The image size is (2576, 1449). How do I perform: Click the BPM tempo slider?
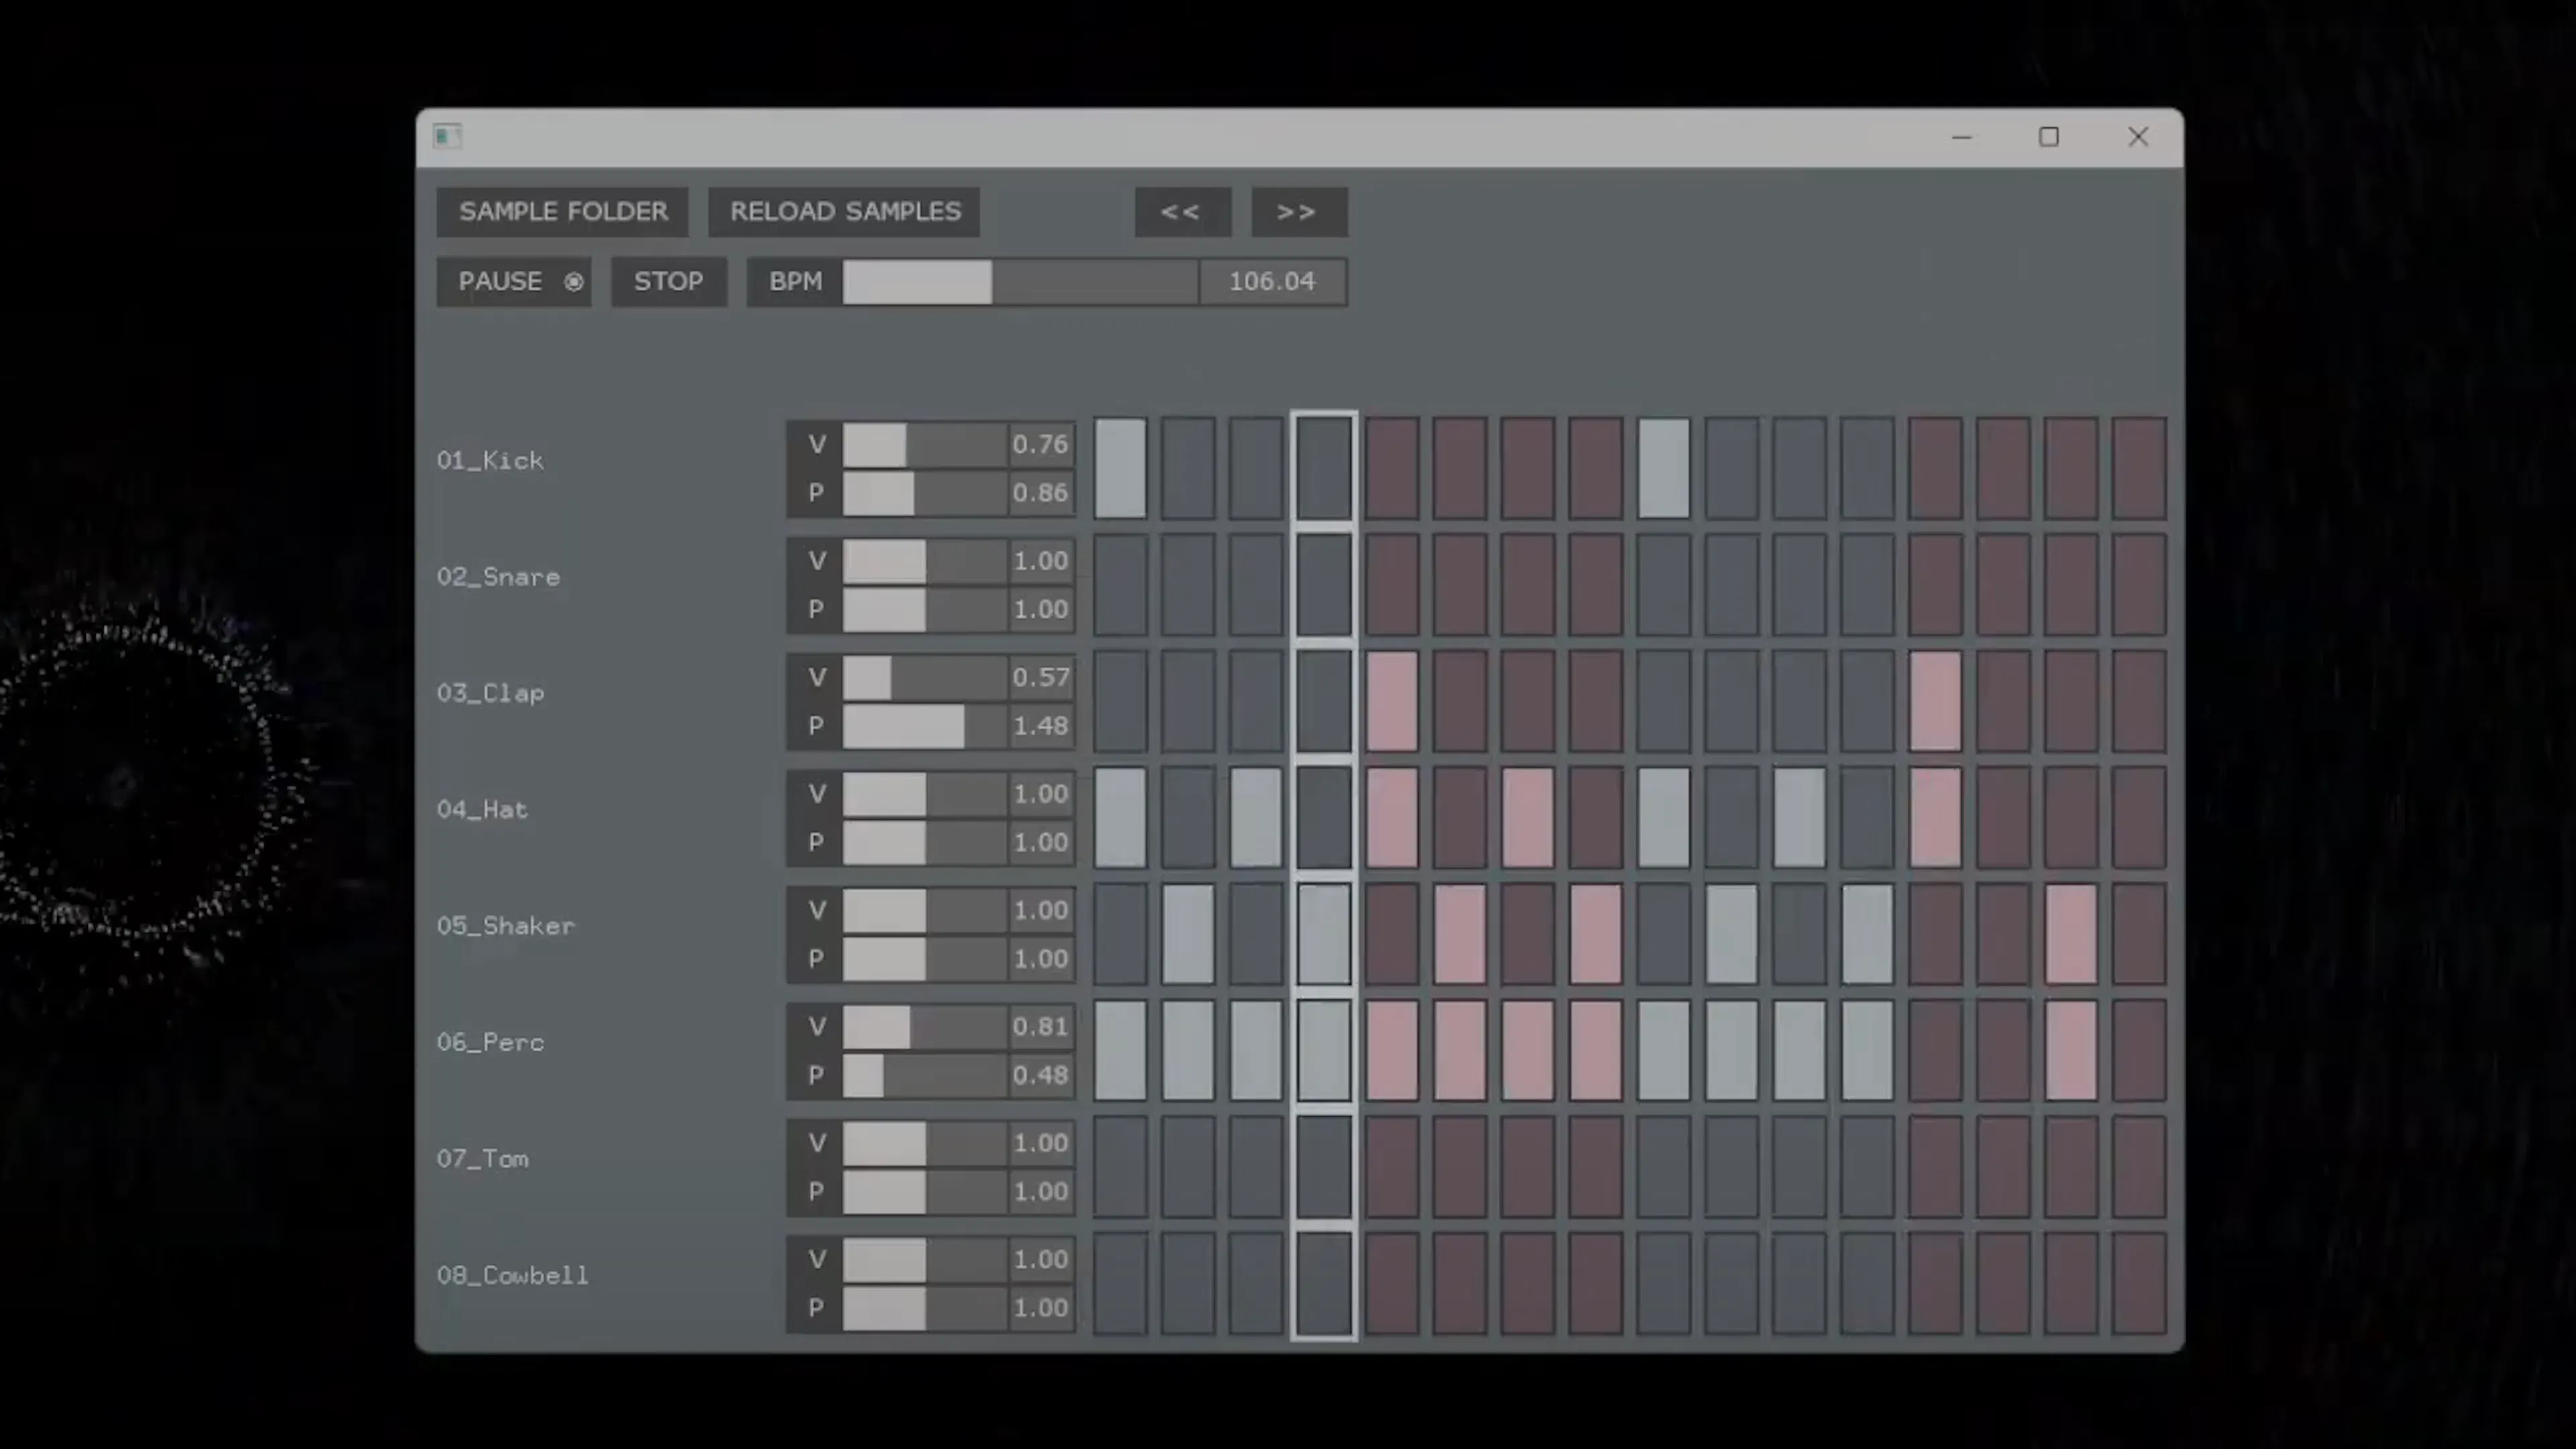click(x=1020, y=282)
